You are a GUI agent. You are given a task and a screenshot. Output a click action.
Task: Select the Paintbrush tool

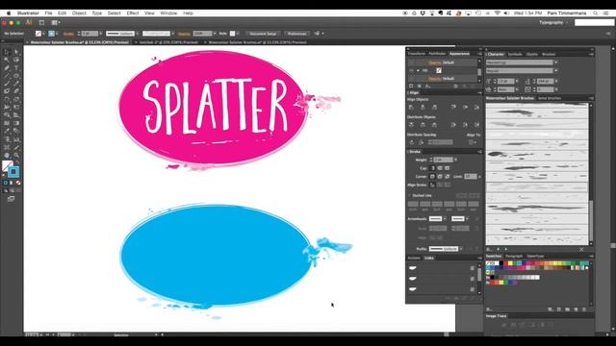7,84
